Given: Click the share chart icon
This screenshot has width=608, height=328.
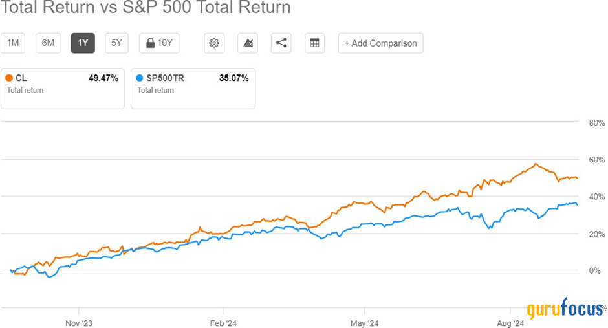Looking at the screenshot, I should (281, 43).
